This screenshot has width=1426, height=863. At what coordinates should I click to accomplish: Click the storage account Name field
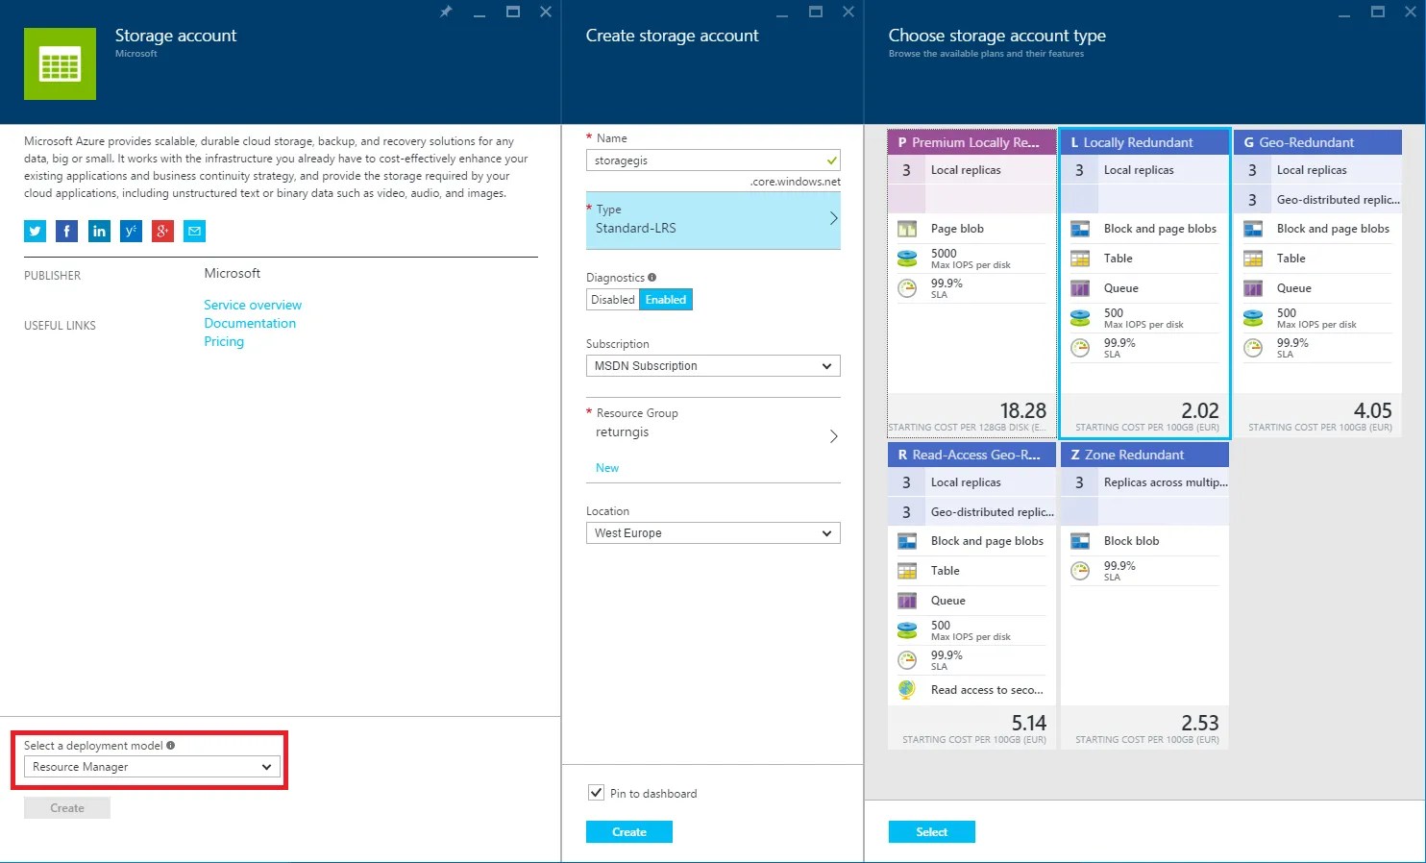point(713,160)
